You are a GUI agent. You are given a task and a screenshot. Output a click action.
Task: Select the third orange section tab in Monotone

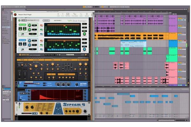[x=53, y=60]
